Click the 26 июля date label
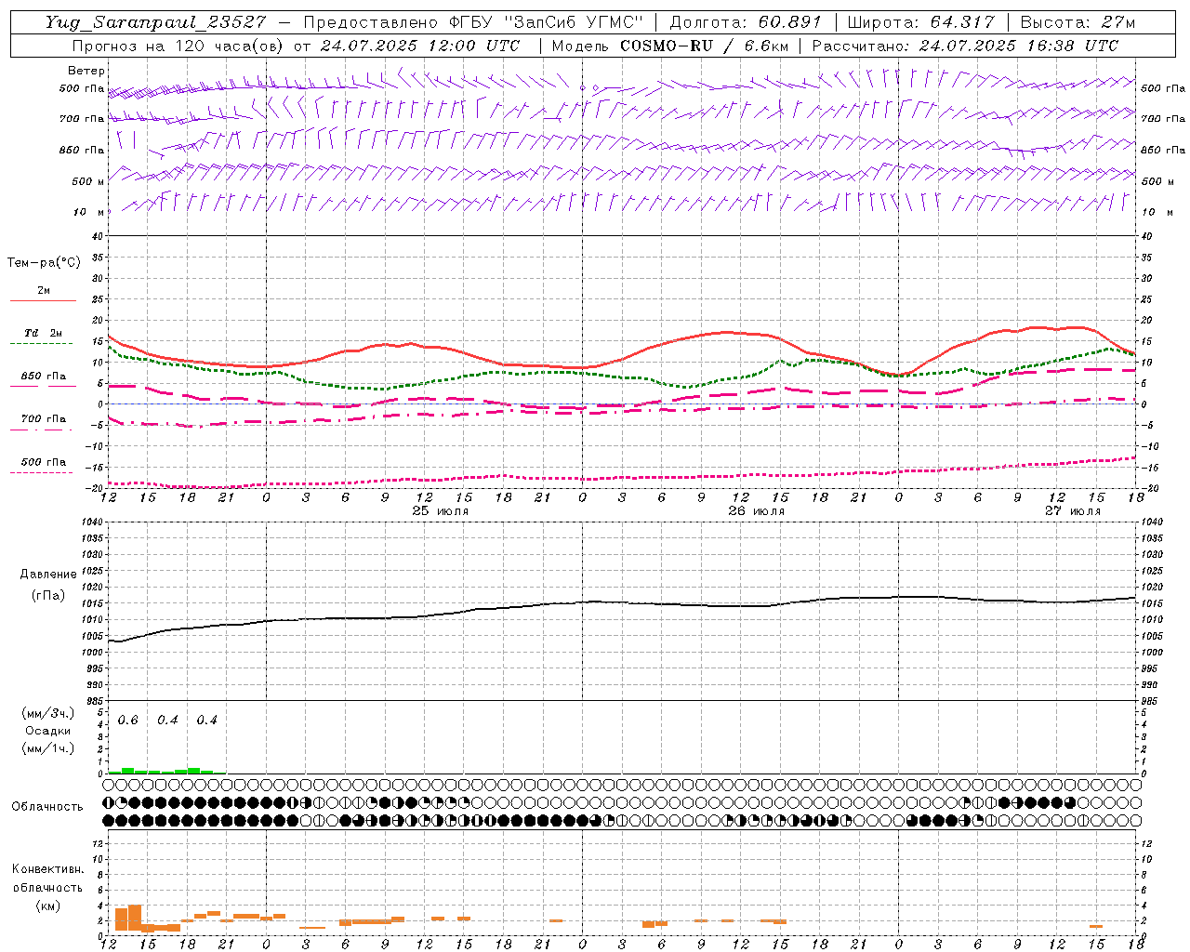This screenshot has width=1190, height=952. click(x=757, y=511)
